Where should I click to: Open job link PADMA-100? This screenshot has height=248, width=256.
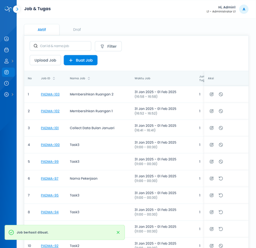(x=50, y=145)
